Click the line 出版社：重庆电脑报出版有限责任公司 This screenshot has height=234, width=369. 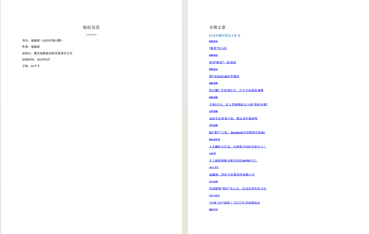pyautogui.click(x=47, y=53)
